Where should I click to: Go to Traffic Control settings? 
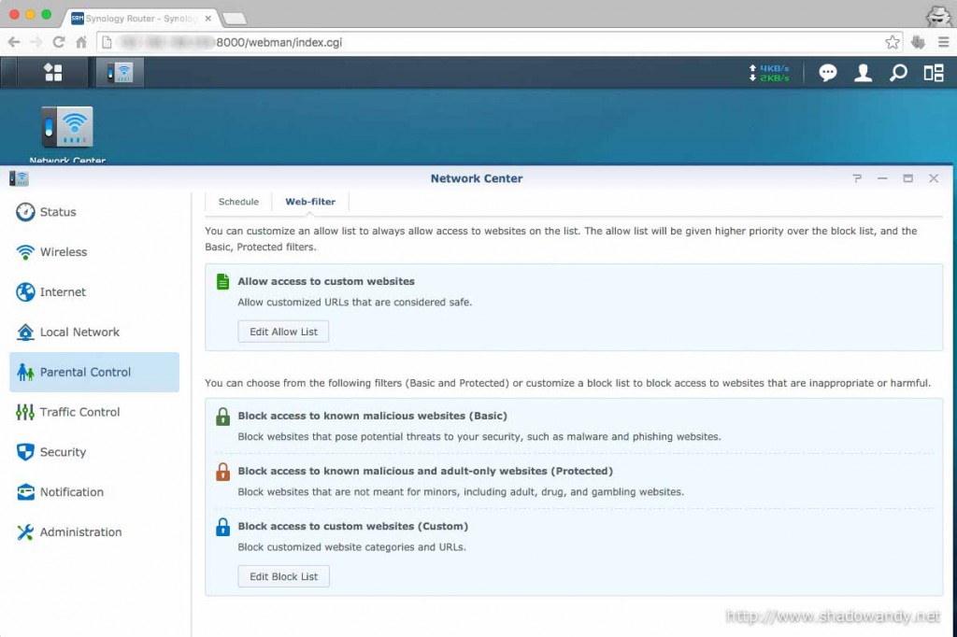pyautogui.click(x=79, y=412)
